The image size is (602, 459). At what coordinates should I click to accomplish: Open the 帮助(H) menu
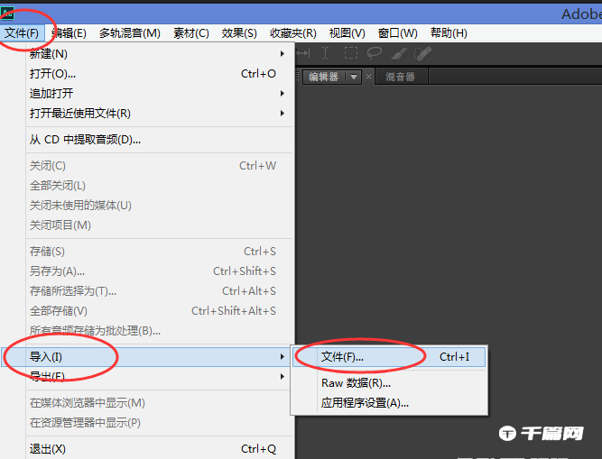[449, 33]
